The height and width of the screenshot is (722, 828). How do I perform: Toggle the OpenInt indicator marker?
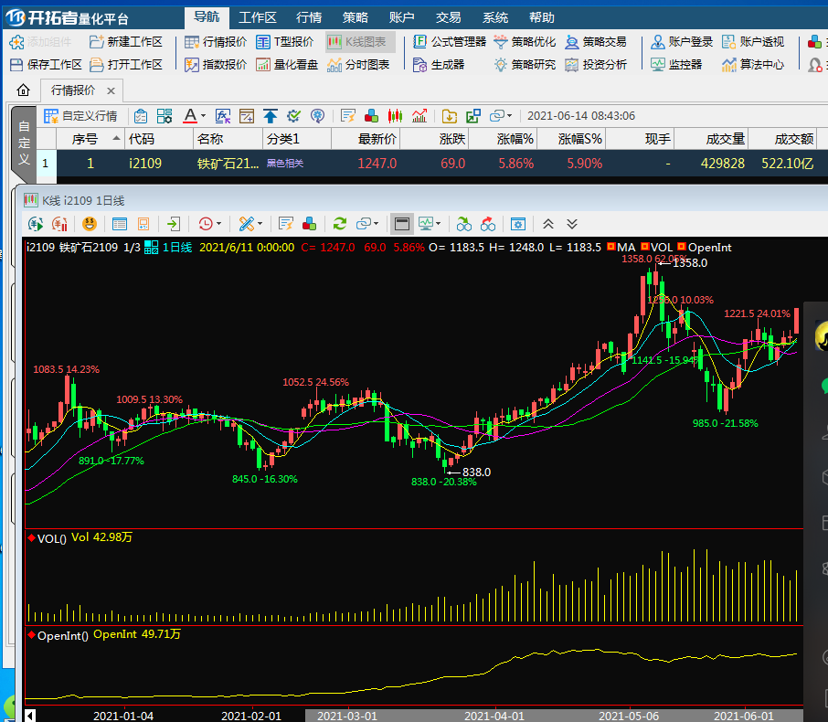click(x=682, y=247)
